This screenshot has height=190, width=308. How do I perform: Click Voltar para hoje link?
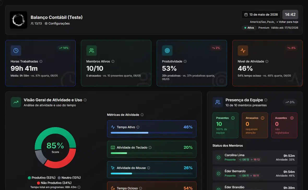288,22
